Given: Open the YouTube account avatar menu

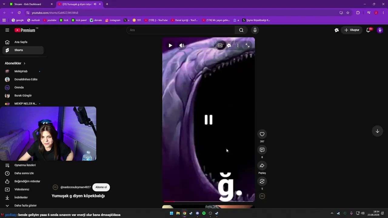Looking at the screenshot, I should (x=380, y=30).
